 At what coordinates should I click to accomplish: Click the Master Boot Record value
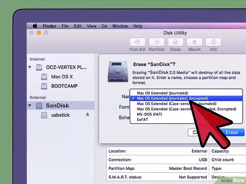coord(188,168)
